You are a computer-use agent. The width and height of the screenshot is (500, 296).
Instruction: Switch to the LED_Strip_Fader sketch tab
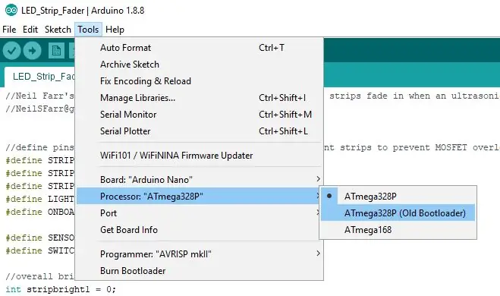tap(40, 77)
